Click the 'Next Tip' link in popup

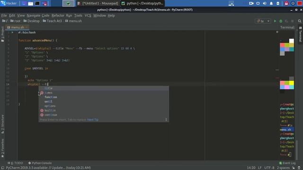(x=93, y=119)
